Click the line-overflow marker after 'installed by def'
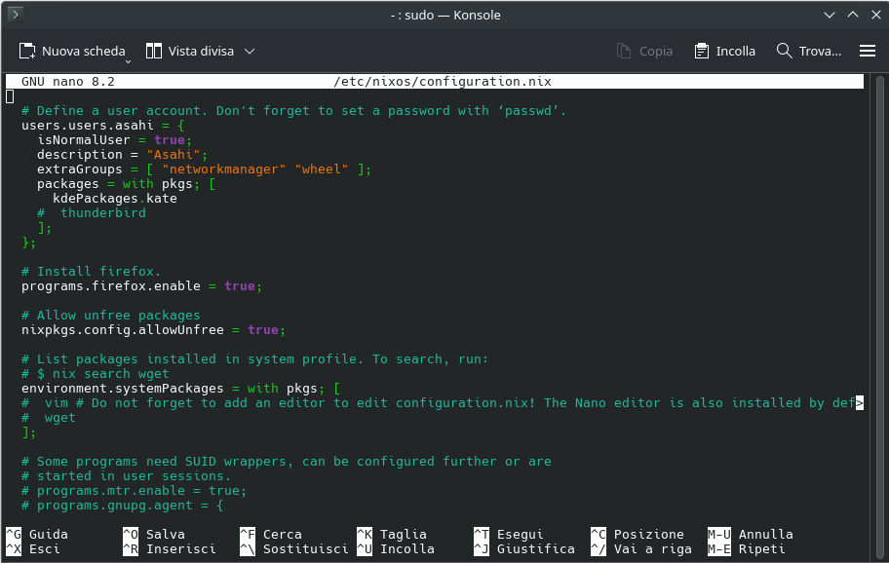This screenshot has width=889, height=563. pos(859,403)
